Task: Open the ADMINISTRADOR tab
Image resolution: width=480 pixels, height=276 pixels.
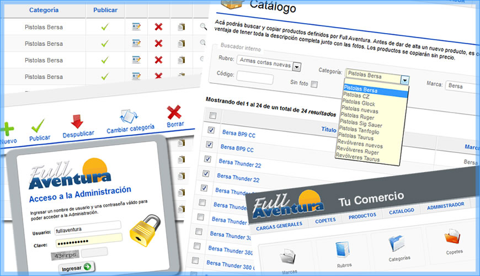Action: (x=445, y=206)
